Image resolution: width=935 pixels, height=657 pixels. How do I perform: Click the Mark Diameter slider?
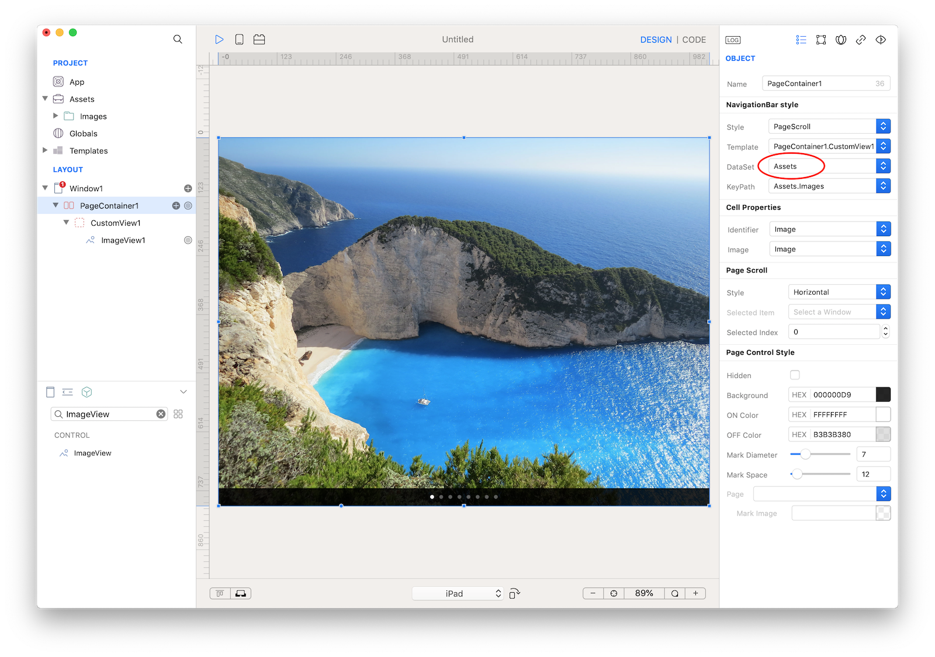tap(820, 454)
